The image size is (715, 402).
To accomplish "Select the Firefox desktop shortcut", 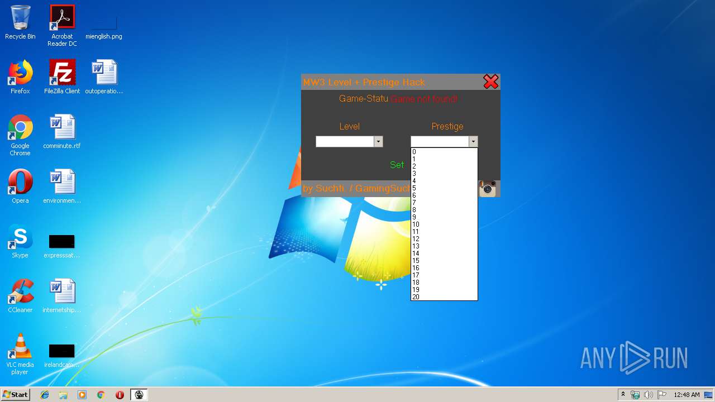I will pyautogui.click(x=20, y=77).
